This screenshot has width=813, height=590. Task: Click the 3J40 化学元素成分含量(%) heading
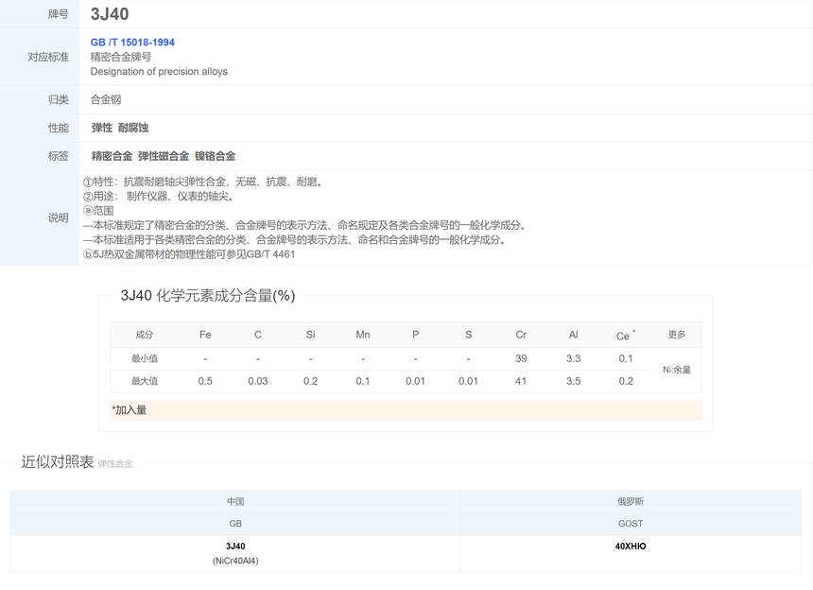click(208, 296)
